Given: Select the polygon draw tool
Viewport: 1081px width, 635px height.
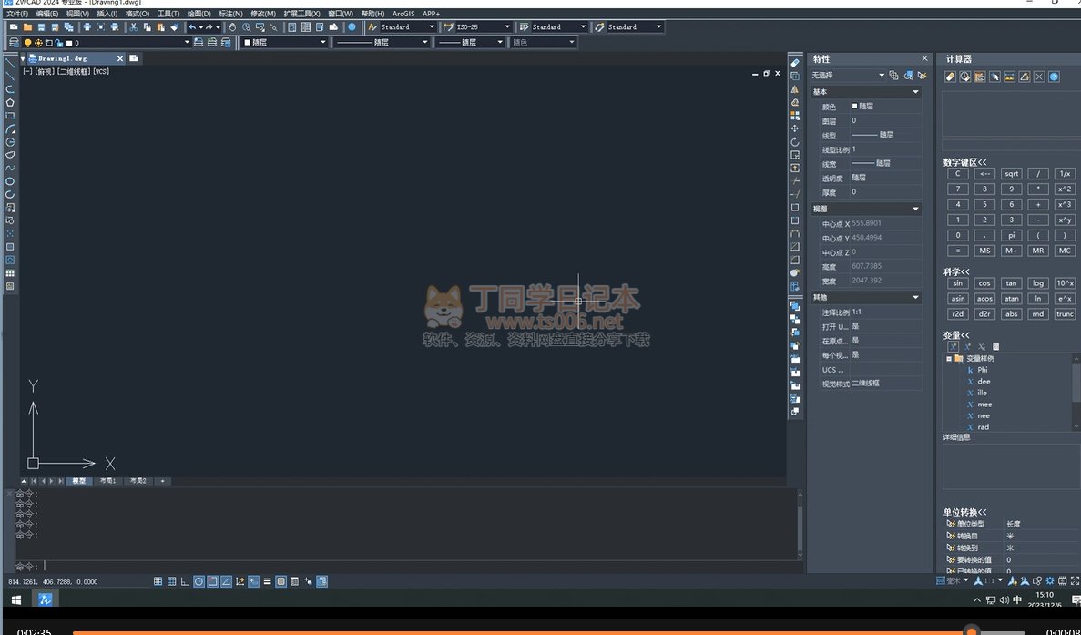Looking at the screenshot, I should coord(10,103).
